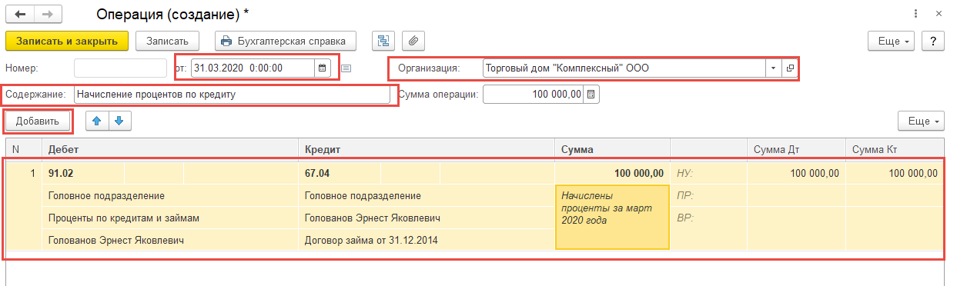Go back with the left arrow button

pos(20,14)
